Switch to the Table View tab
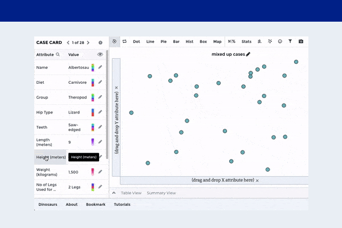 tap(131, 193)
